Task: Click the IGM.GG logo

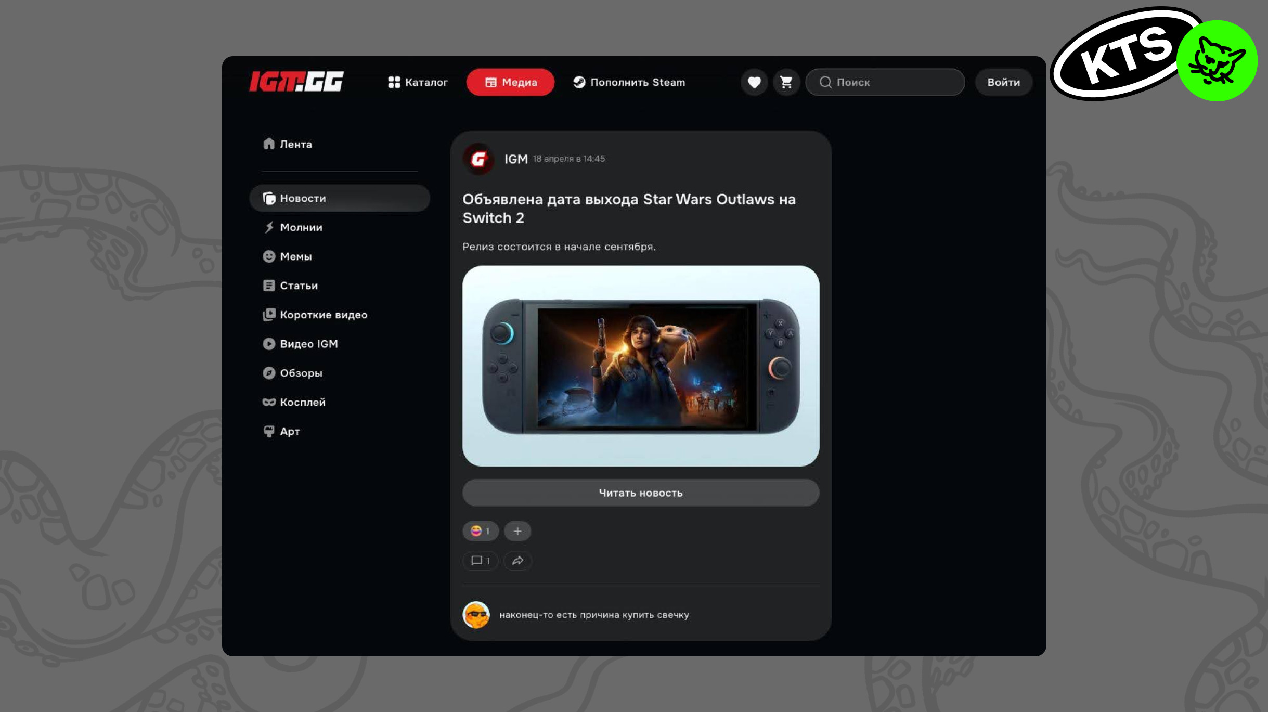Action: tap(296, 82)
